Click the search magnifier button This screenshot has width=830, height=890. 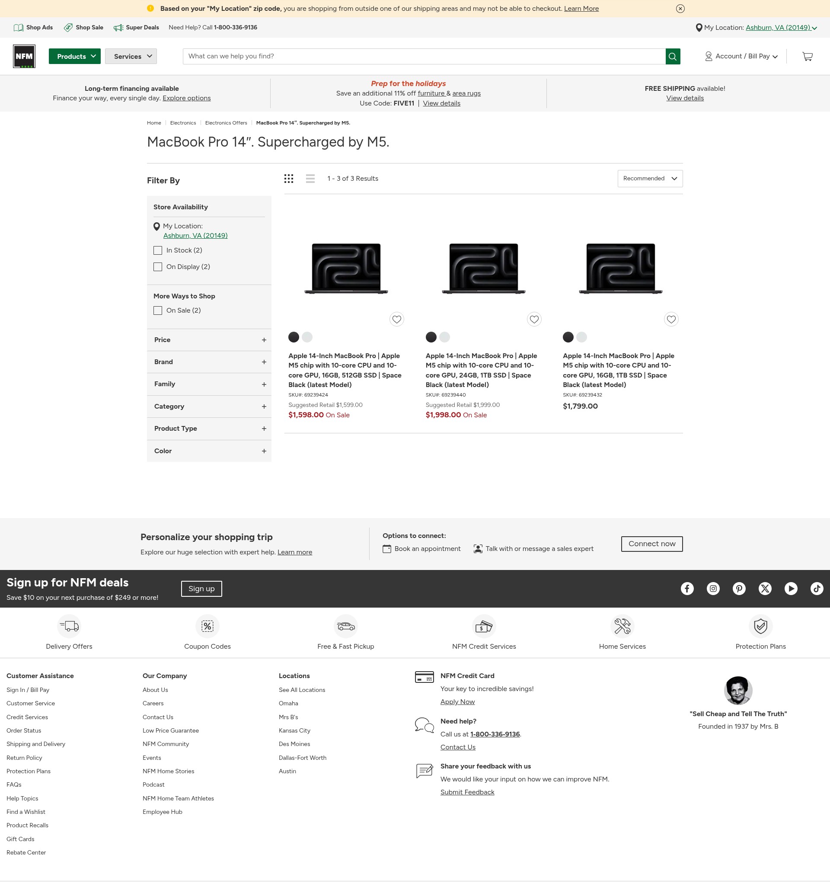(x=673, y=56)
